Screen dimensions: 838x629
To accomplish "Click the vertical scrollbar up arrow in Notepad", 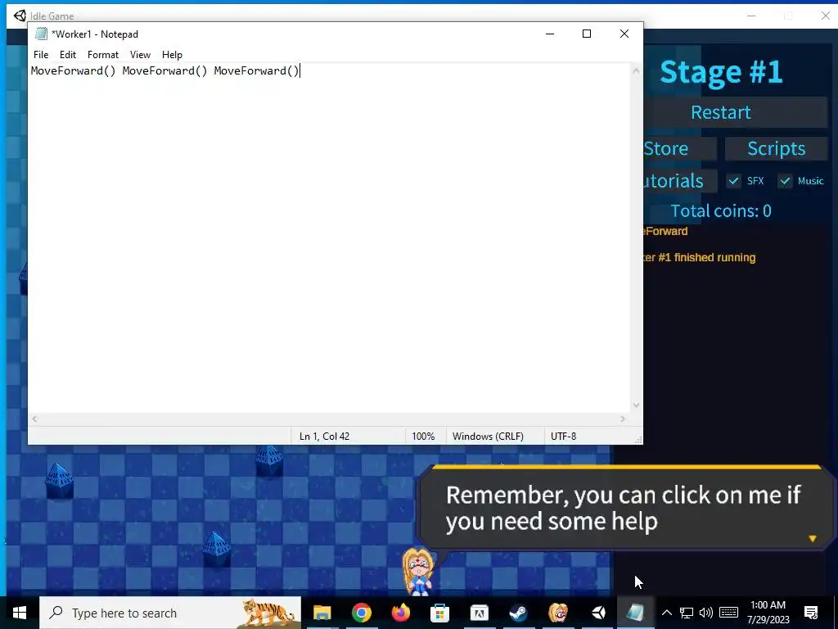I will pos(636,70).
